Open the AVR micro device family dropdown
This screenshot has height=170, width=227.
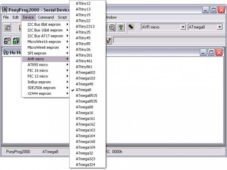tap(183, 27)
